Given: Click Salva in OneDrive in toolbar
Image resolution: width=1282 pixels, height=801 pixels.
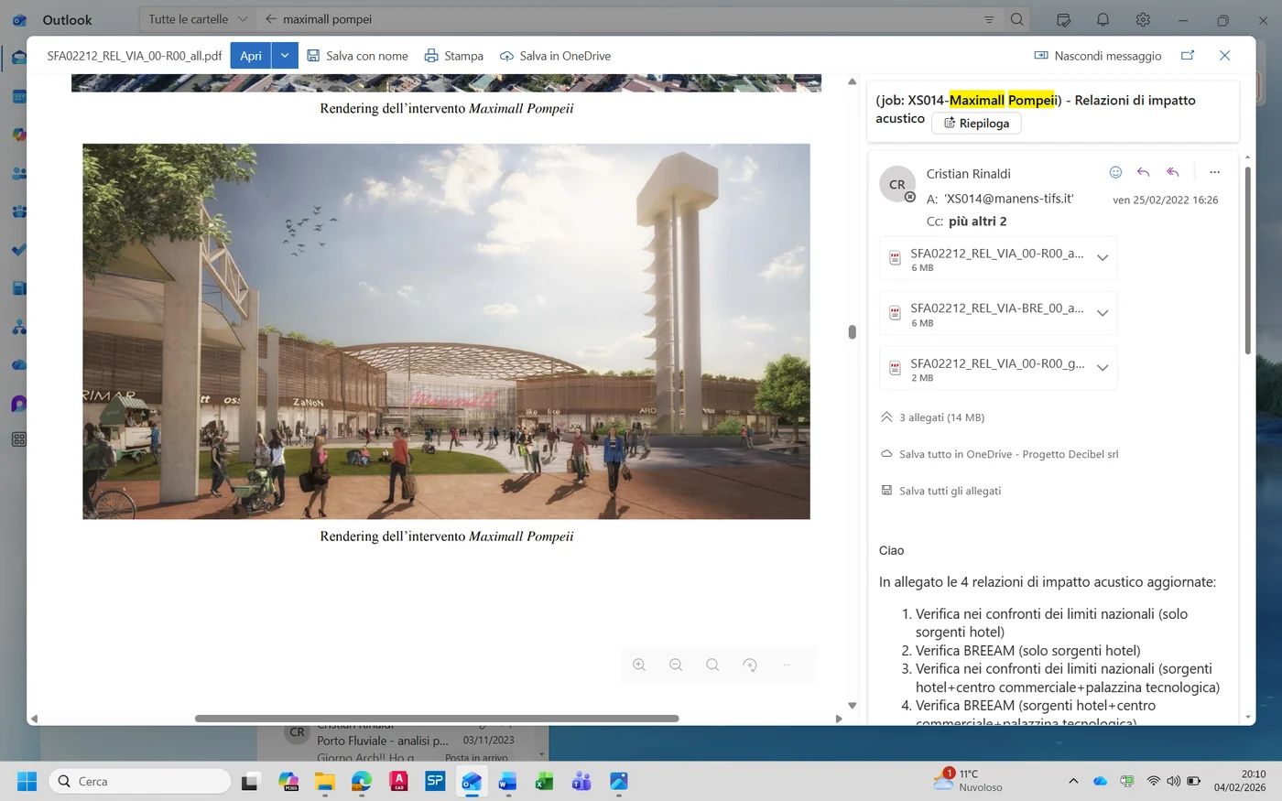Looking at the screenshot, I should (555, 56).
